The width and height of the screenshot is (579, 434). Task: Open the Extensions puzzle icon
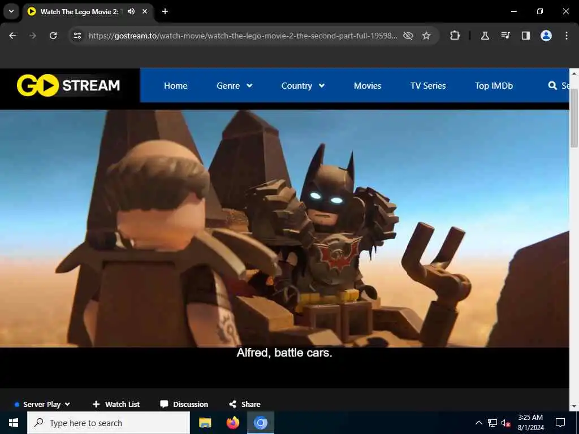455,36
